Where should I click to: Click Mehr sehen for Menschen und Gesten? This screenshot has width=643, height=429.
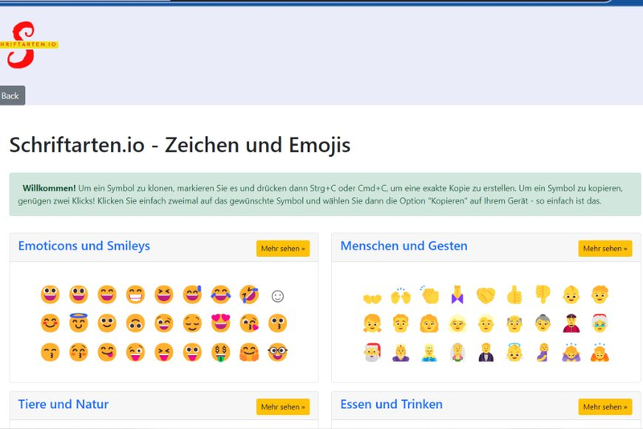point(604,249)
